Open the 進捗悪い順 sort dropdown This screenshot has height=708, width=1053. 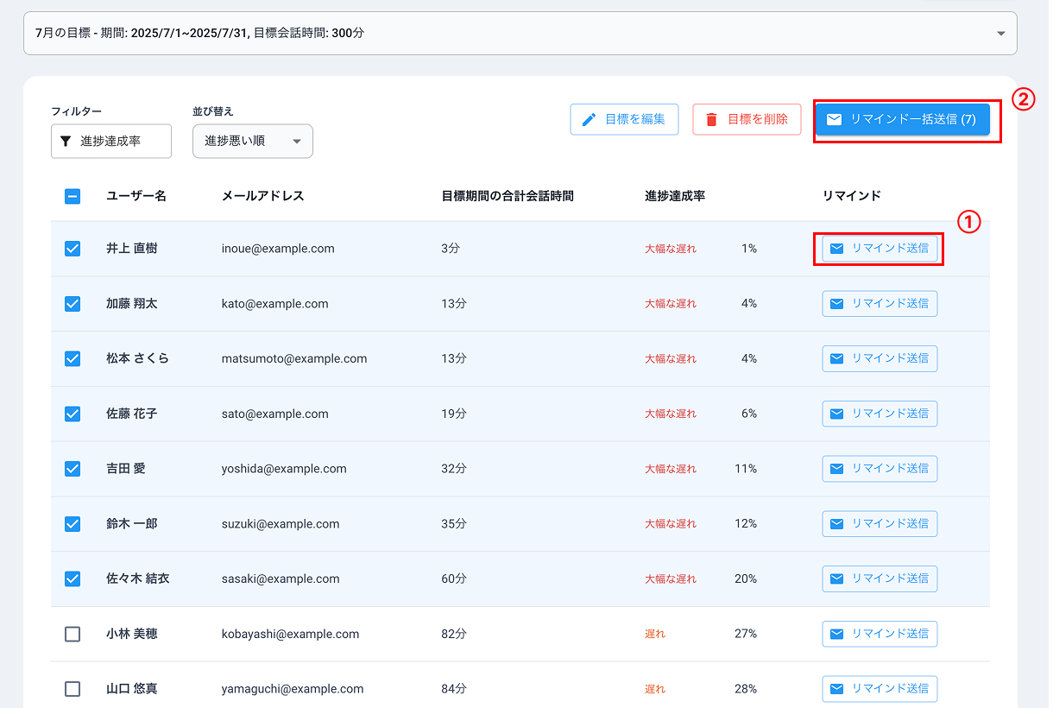[x=252, y=142]
